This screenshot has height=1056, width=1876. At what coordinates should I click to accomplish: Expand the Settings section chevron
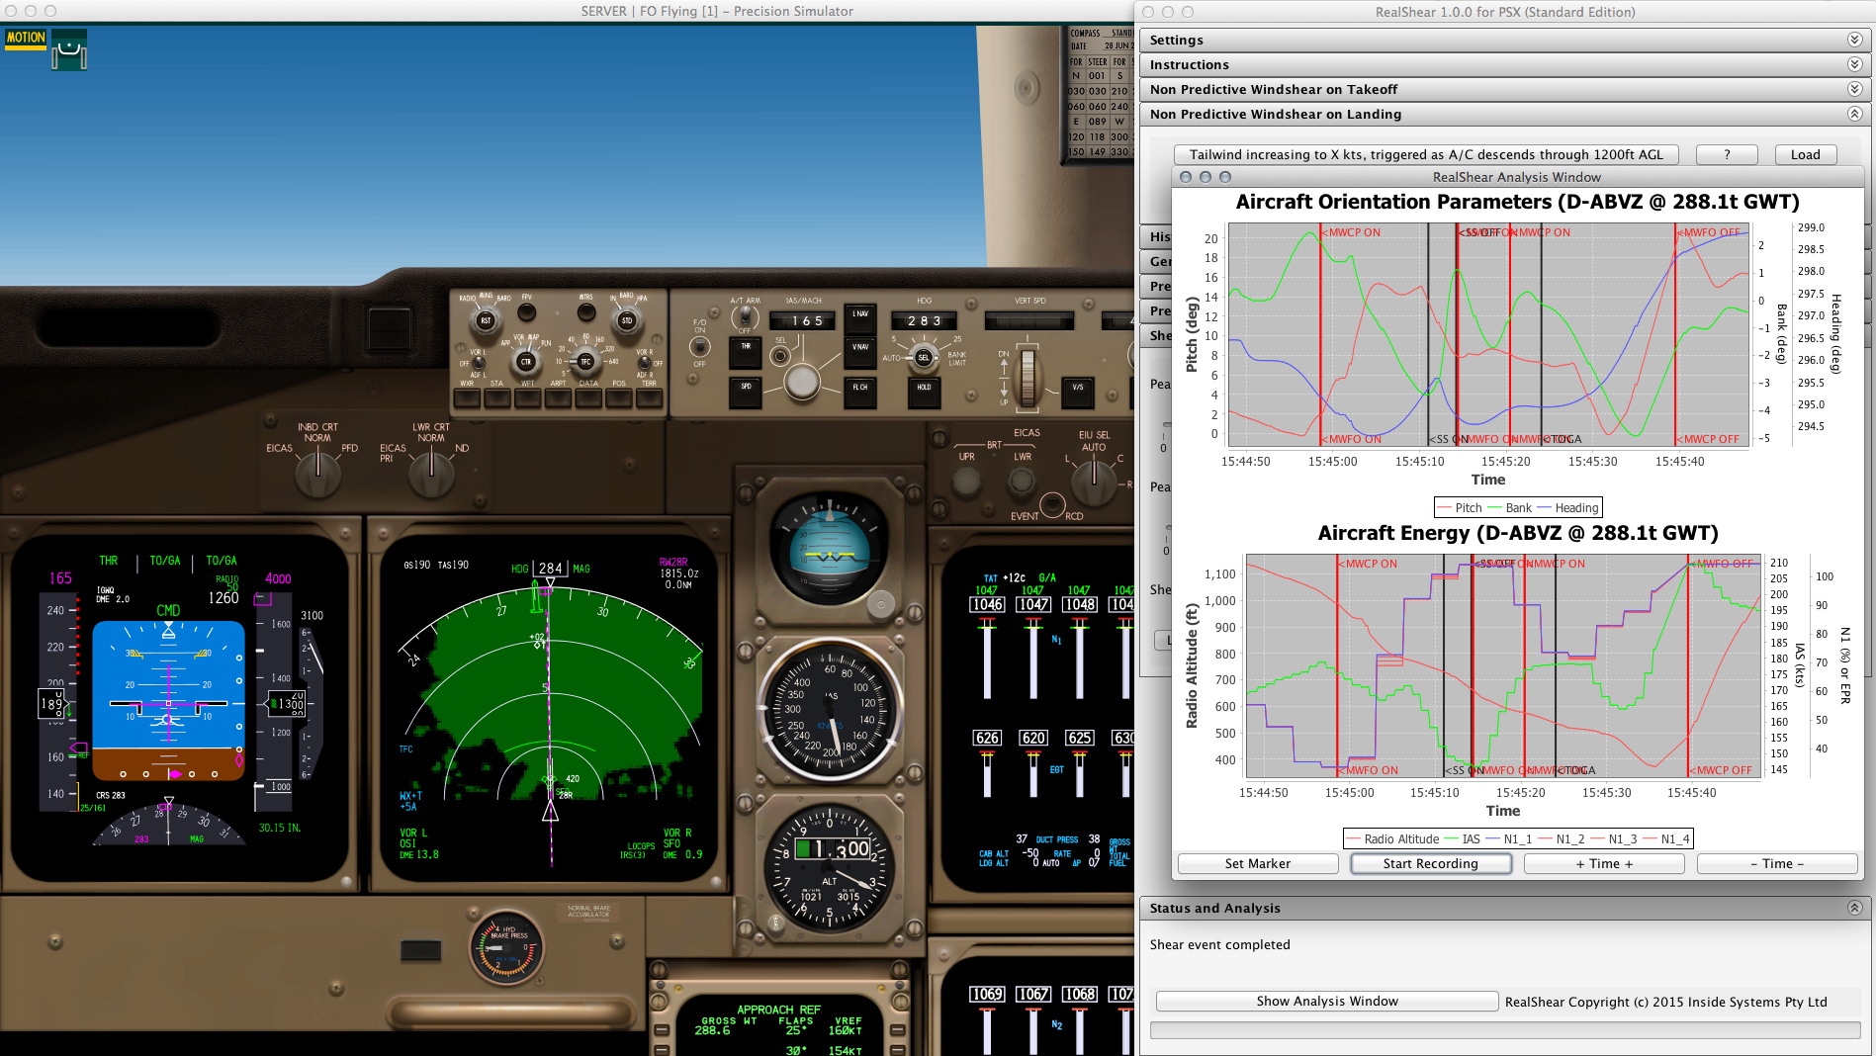pyautogui.click(x=1854, y=40)
